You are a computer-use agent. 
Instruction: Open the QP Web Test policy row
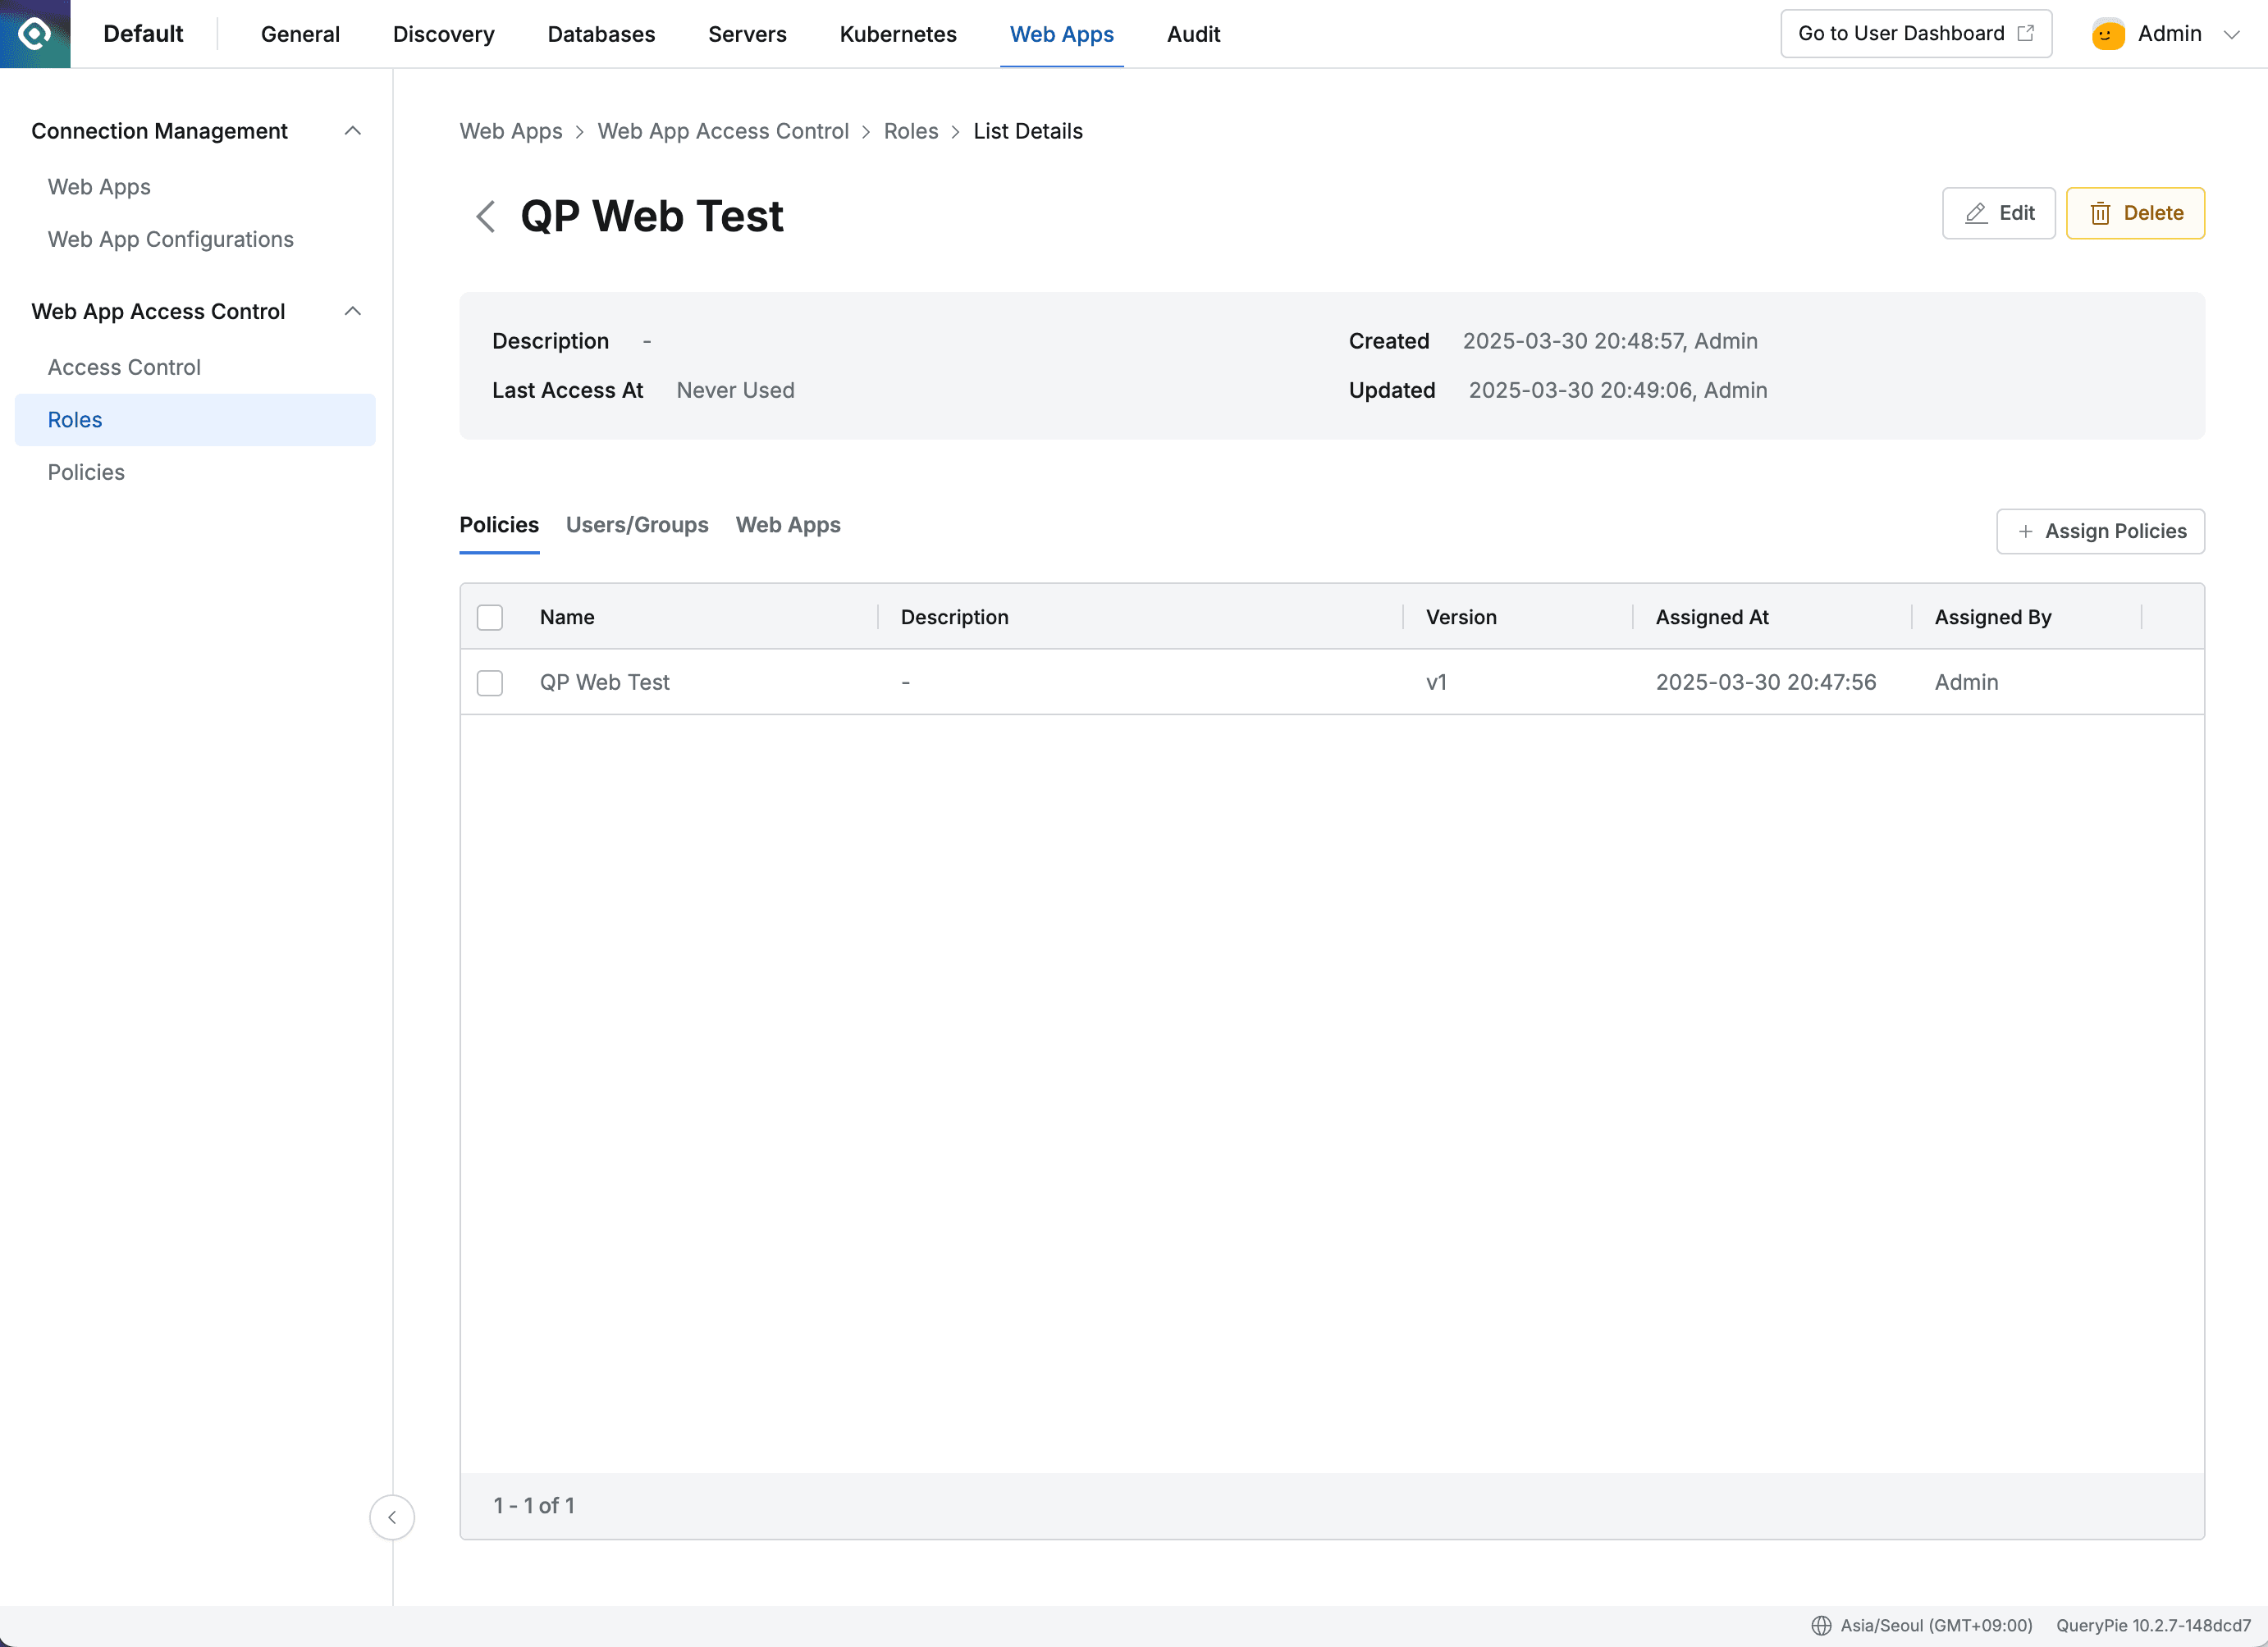coord(604,682)
